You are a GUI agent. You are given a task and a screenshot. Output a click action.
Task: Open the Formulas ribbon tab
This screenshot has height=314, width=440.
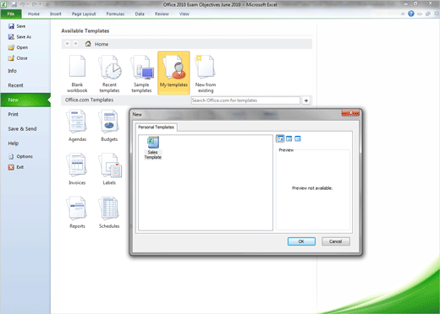(115, 14)
